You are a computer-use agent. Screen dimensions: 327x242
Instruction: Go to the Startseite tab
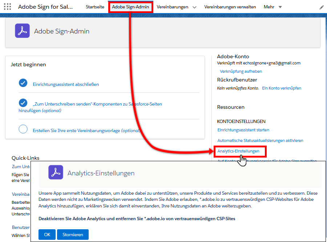95,7
